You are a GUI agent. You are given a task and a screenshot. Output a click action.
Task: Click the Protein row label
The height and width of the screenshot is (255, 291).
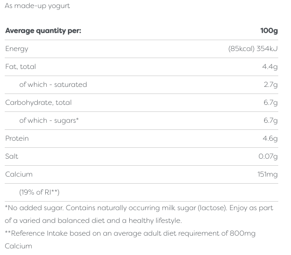point(17,138)
